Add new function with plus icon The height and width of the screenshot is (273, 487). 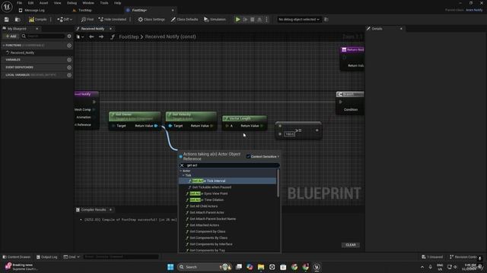tap(69, 45)
